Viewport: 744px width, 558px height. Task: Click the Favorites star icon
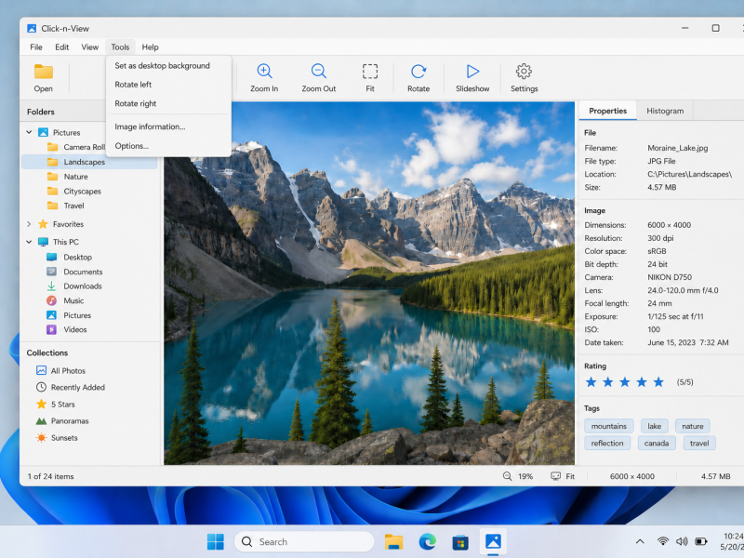click(x=43, y=224)
